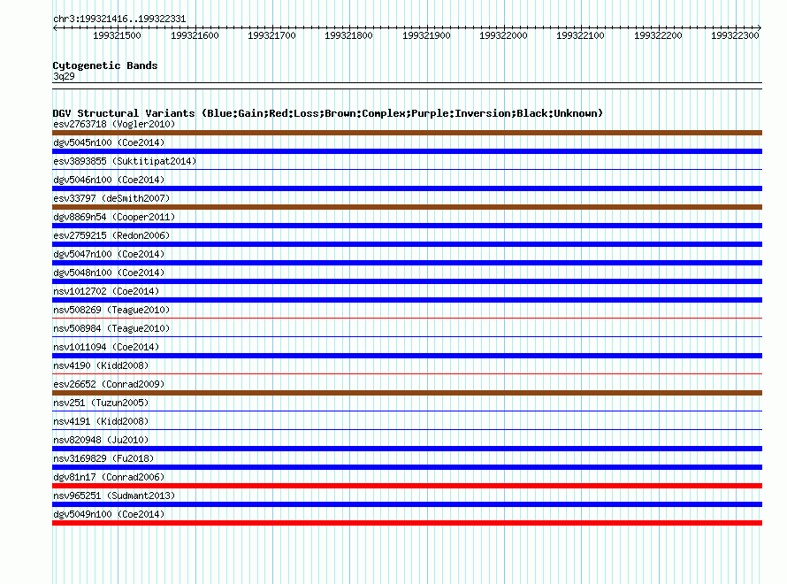Click the esv26652 (Conrad2009) label
The width and height of the screenshot is (787, 584).
[x=109, y=384]
